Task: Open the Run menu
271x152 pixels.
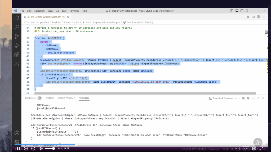Action: pyautogui.click(x=64, y=11)
